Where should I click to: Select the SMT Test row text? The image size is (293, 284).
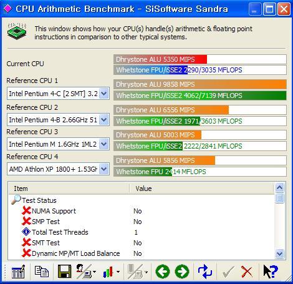tap(46, 243)
